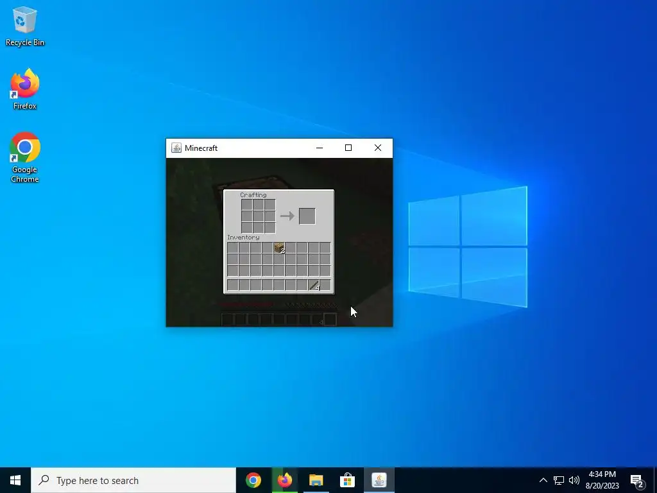Select the top-right crafting grid slot

[270, 205]
